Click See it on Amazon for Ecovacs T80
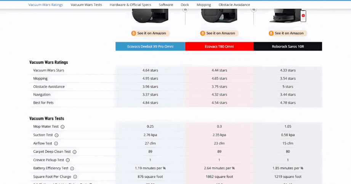The width and height of the screenshot is (351, 184). (x=220, y=33)
